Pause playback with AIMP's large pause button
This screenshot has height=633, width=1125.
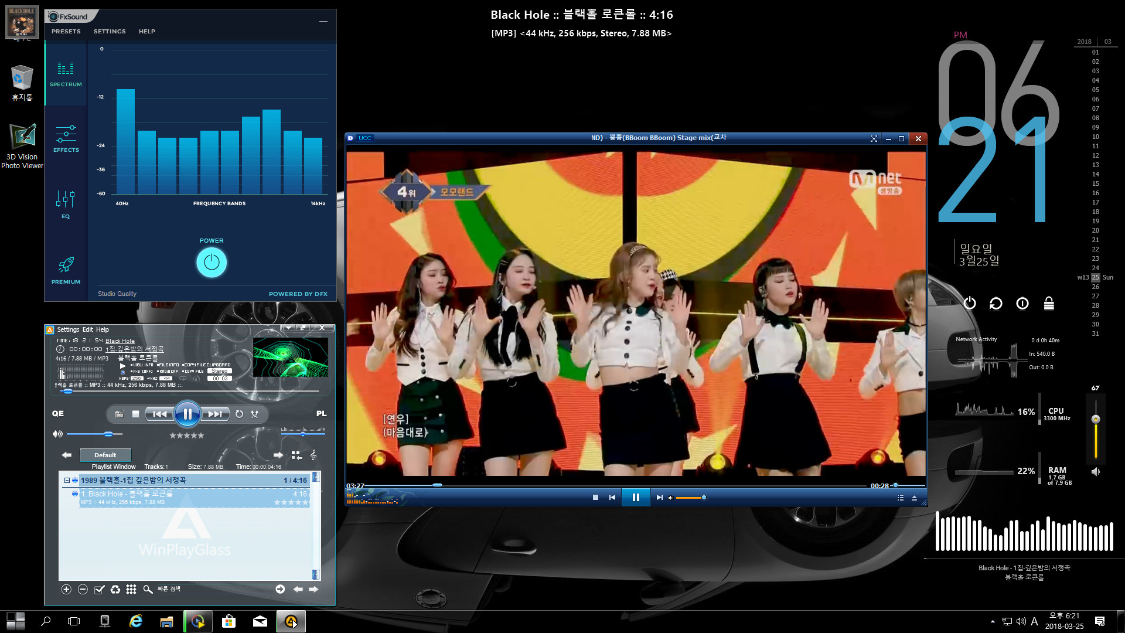click(x=187, y=414)
